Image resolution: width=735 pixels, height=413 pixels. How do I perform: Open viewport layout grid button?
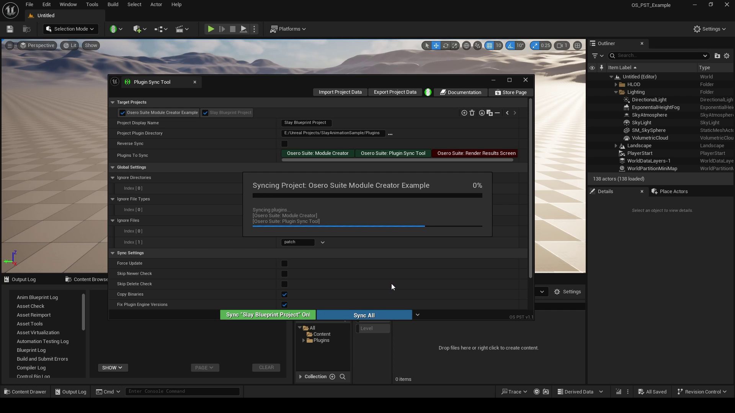click(x=578, y=46)
